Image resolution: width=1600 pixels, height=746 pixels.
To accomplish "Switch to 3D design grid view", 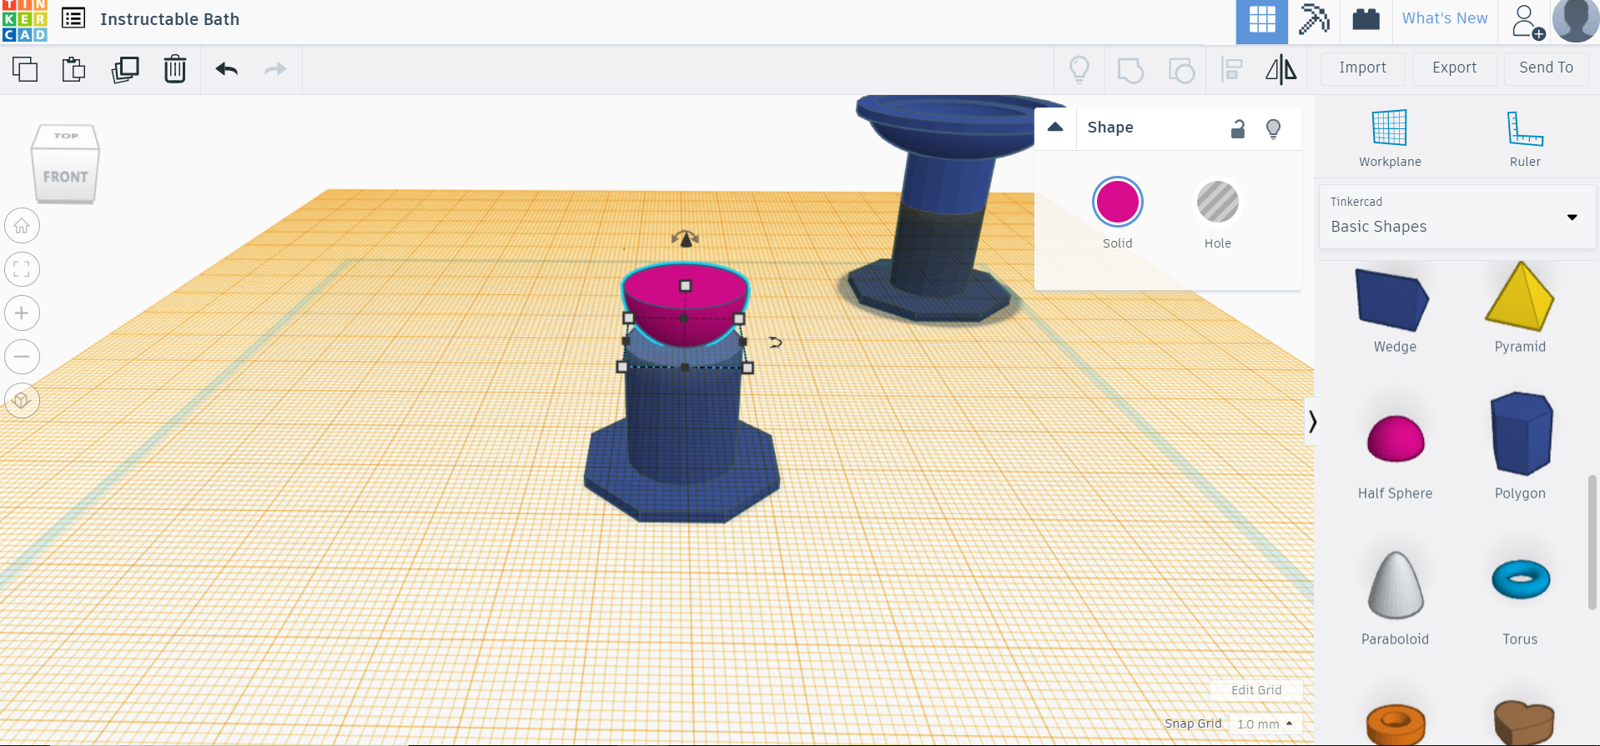I will click(1262, 19).
